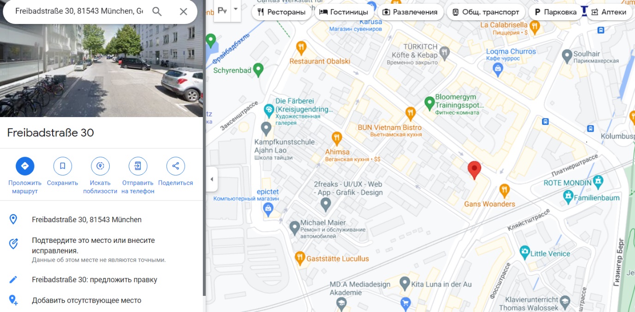Click the search magnifier icon
The image size is (635, 312).
157,12
